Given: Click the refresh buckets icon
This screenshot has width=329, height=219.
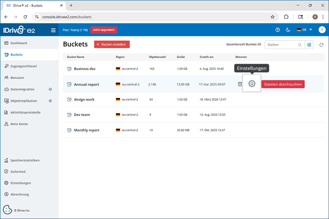Looking at the screenshot, I should (321, 45).
